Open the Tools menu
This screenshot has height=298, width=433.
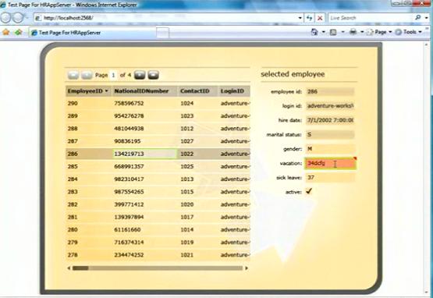click(408, 32)
